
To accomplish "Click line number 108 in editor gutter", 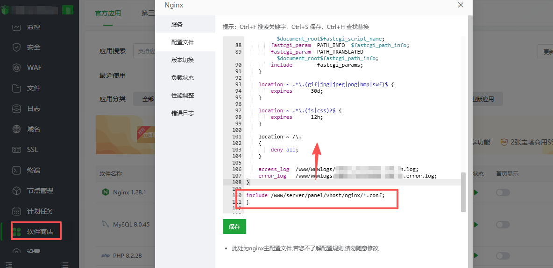I will pyautogui.click(x=237, y=182).
